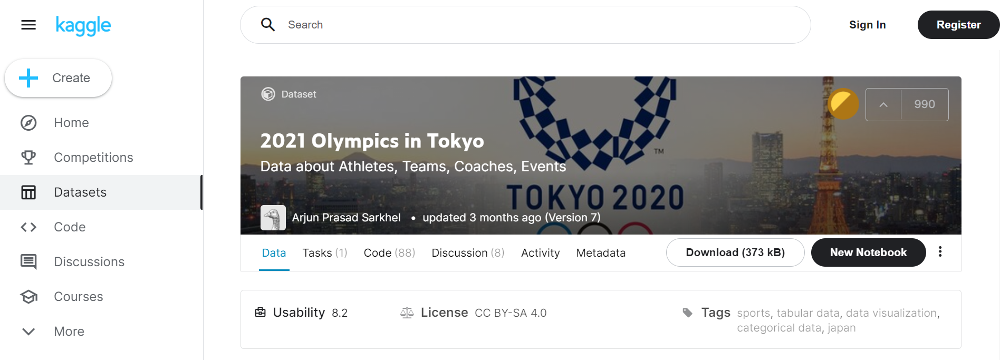Screen dimensions: 1000x360
Task: Go to Courses via the graduation cap icon
Action: (x=28, y=296)
